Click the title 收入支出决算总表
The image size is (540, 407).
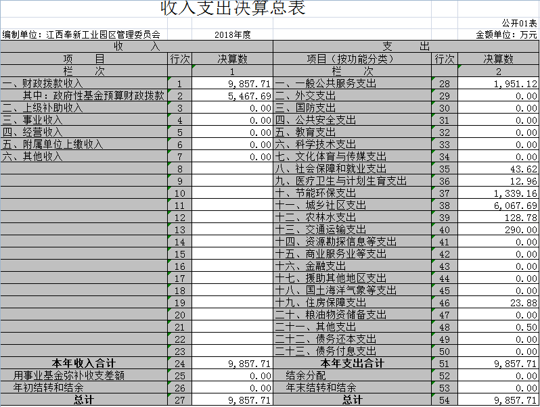[232, 9]
